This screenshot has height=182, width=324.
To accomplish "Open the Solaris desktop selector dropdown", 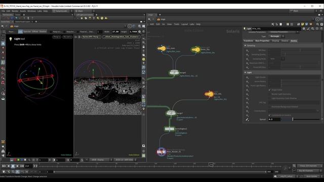I will [62, 11].
